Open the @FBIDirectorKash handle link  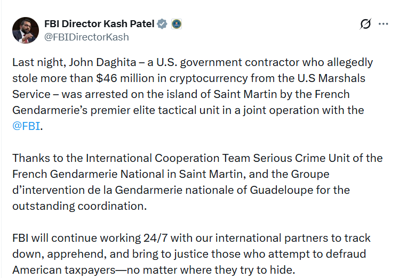pyautogui.click(x=86, y=37)
